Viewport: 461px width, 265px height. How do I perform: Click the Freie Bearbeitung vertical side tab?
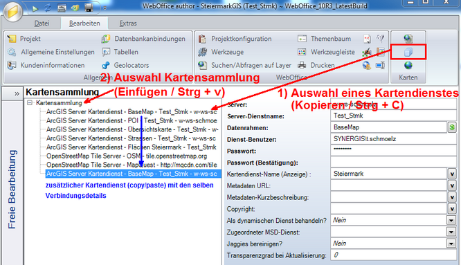[x=12, y=190]
